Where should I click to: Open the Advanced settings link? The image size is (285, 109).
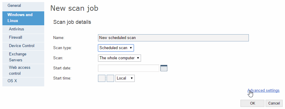coord(263,90)
